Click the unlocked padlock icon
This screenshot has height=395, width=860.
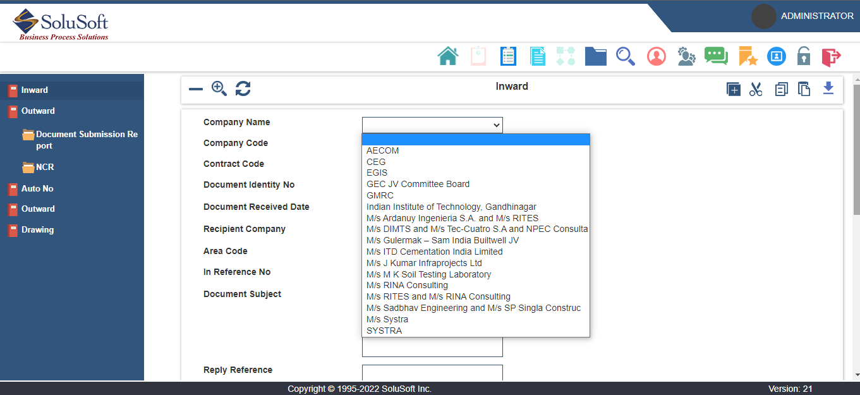pyautogui.click(x=804, y=56)
